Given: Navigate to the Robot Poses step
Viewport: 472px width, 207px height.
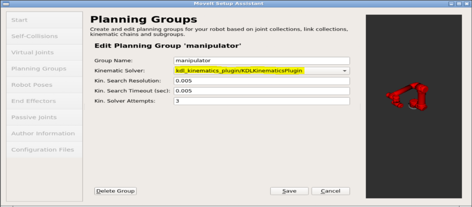Looking at the screenshot, I should pyautogui.click(x=44, y=85).
